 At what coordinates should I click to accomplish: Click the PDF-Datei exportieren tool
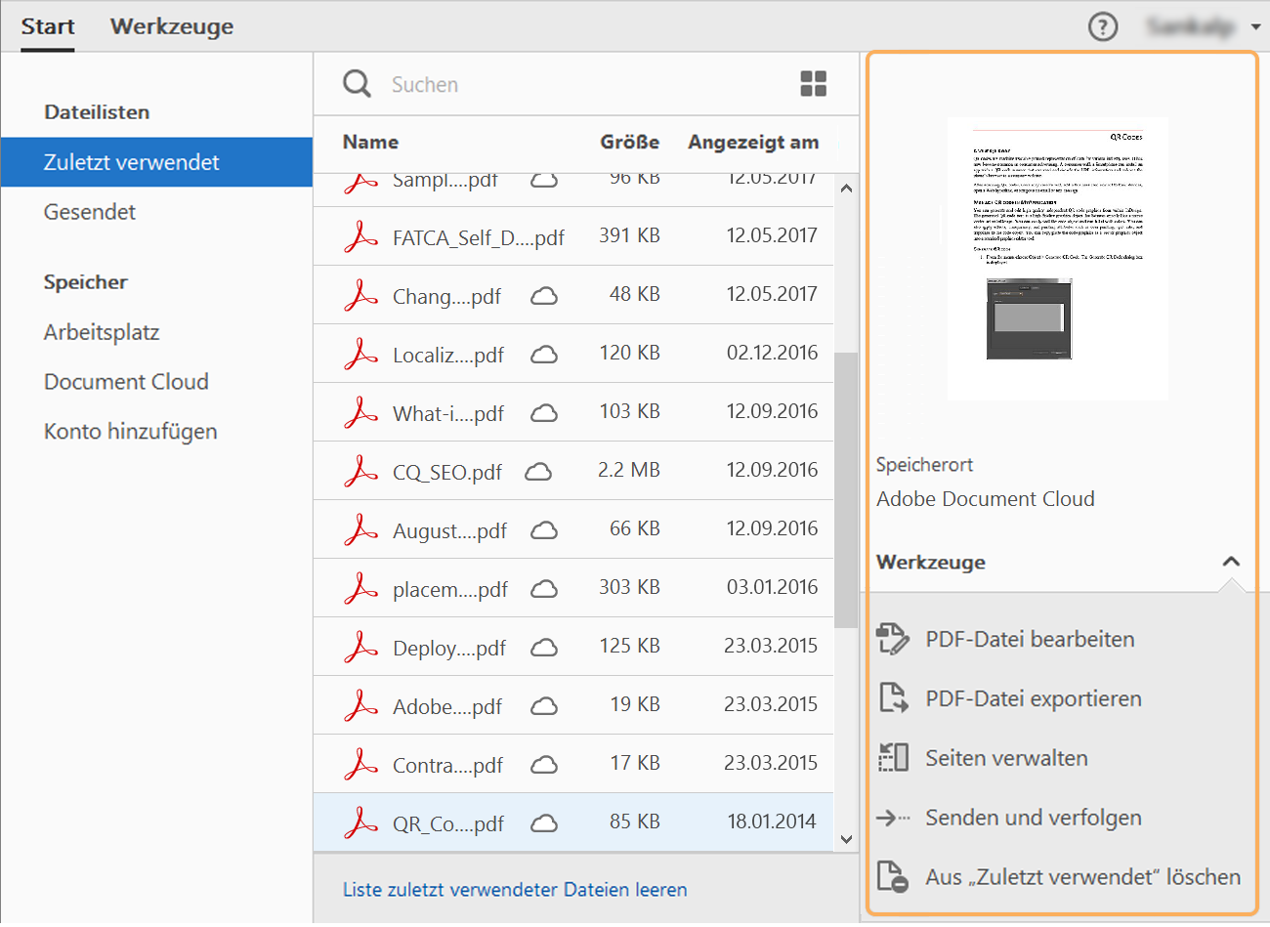point(1033,698)
